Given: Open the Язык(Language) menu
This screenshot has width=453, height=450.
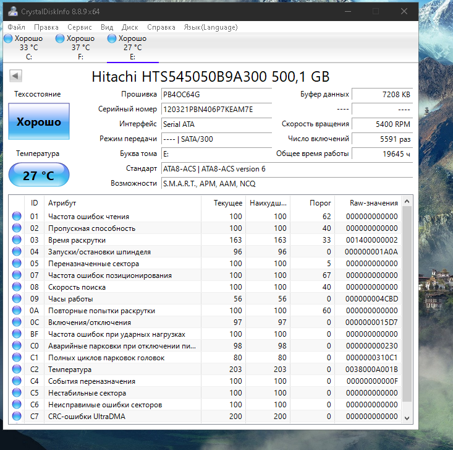Looking at the screenshot, I should (x=210, y=27).
